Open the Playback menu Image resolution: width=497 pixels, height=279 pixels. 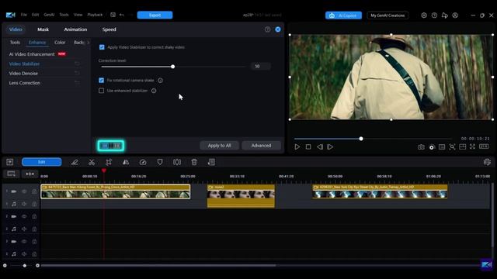pos(95,15)
